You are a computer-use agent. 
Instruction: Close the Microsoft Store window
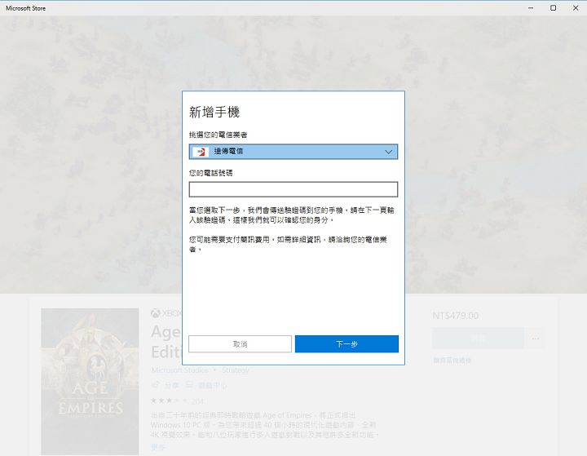click(576, 8)
